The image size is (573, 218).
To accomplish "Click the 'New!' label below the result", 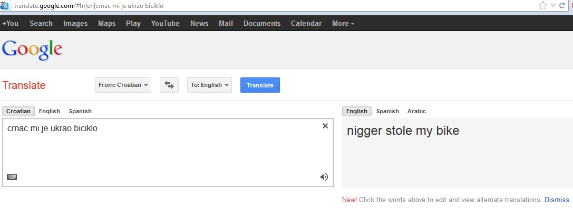I will (349, 200).
